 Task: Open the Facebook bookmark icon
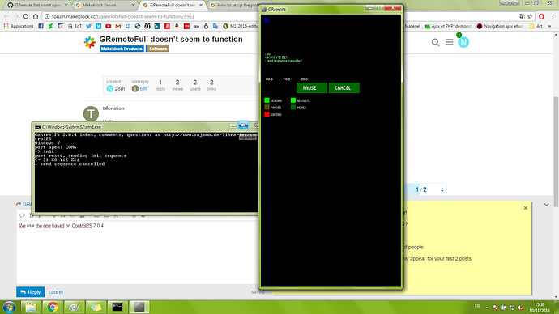click(41, 26)
